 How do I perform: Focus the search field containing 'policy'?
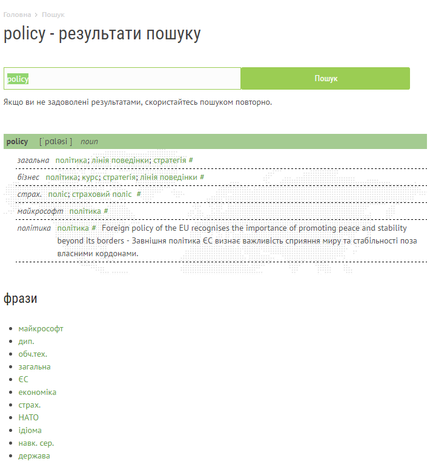(x=122, y=79)
